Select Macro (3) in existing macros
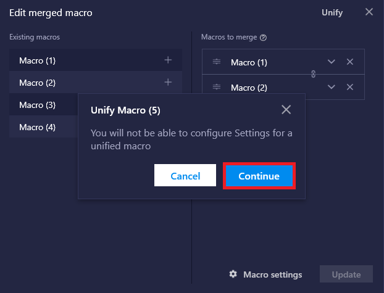 tap(44, 104)
